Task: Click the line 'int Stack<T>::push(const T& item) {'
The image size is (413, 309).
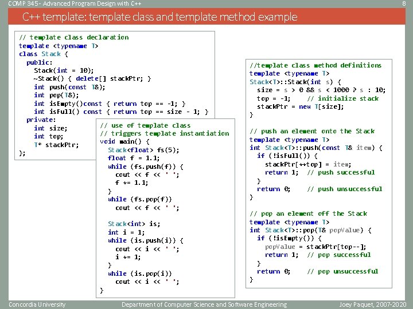Action: point(316,148)
